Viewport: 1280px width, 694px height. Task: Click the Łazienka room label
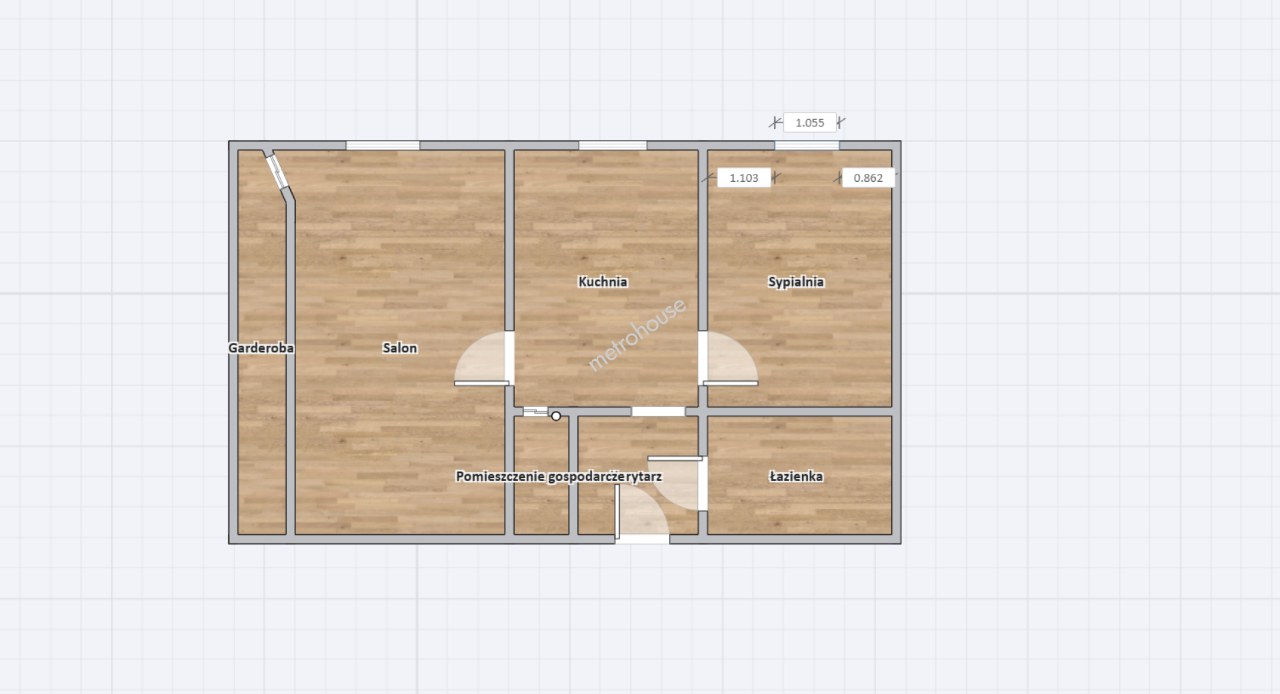pos(795,476)
